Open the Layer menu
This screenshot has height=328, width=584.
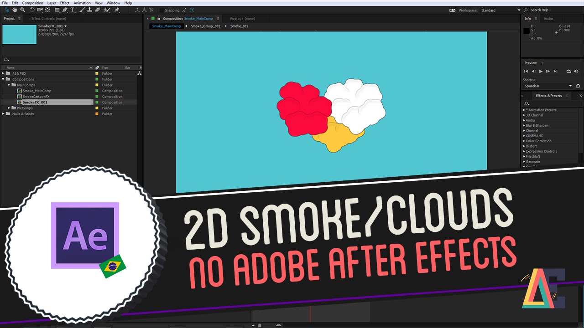[52, 3]
